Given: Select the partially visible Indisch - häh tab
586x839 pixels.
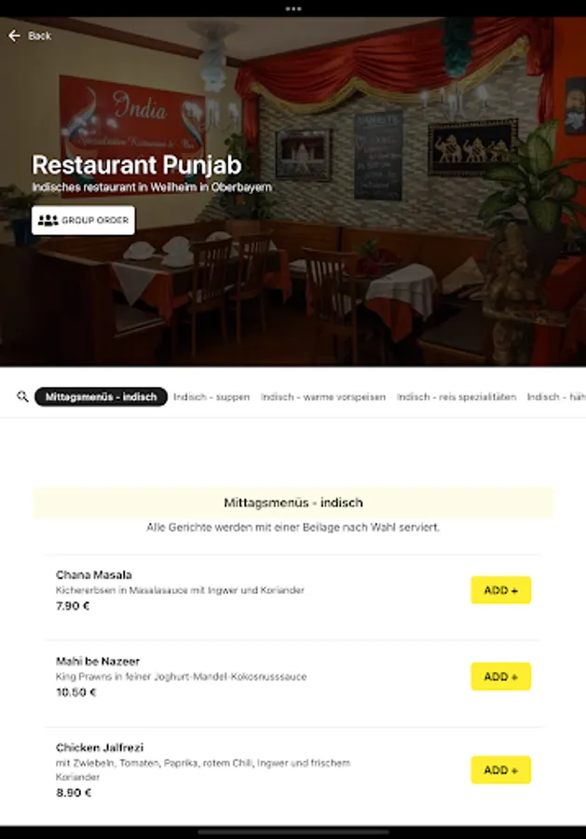Looking at the screenshot, I should tap(556, 397).
